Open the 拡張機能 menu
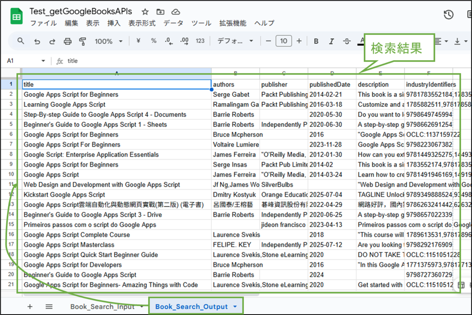472x315 pixels. click(233, 23)
